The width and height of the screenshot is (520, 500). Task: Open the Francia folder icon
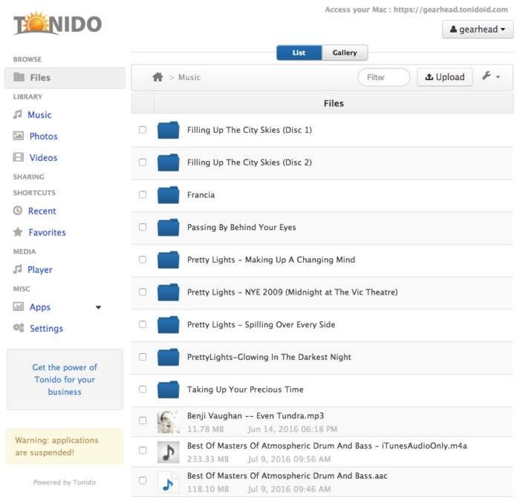coord(169,195)
